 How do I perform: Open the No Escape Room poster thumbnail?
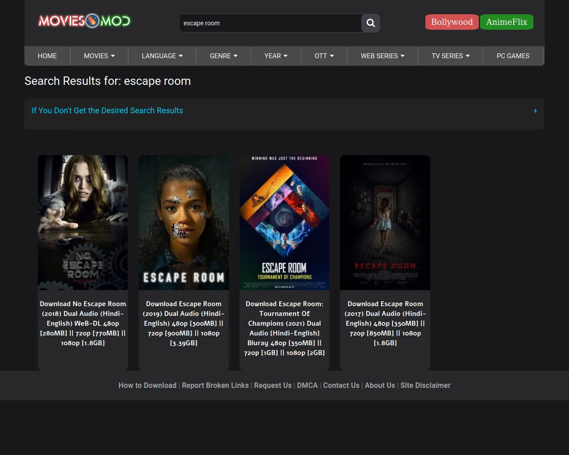pos(83,222)
